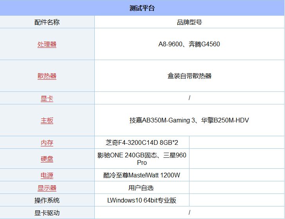This screenshot has width=285, height=219.
Task: Select the LWindows10 64bit专业版 cell
Action: [x=142, y=200]
